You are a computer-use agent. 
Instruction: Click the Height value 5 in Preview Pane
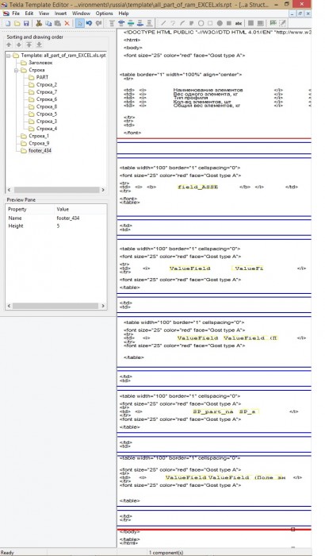coord(58,226)
